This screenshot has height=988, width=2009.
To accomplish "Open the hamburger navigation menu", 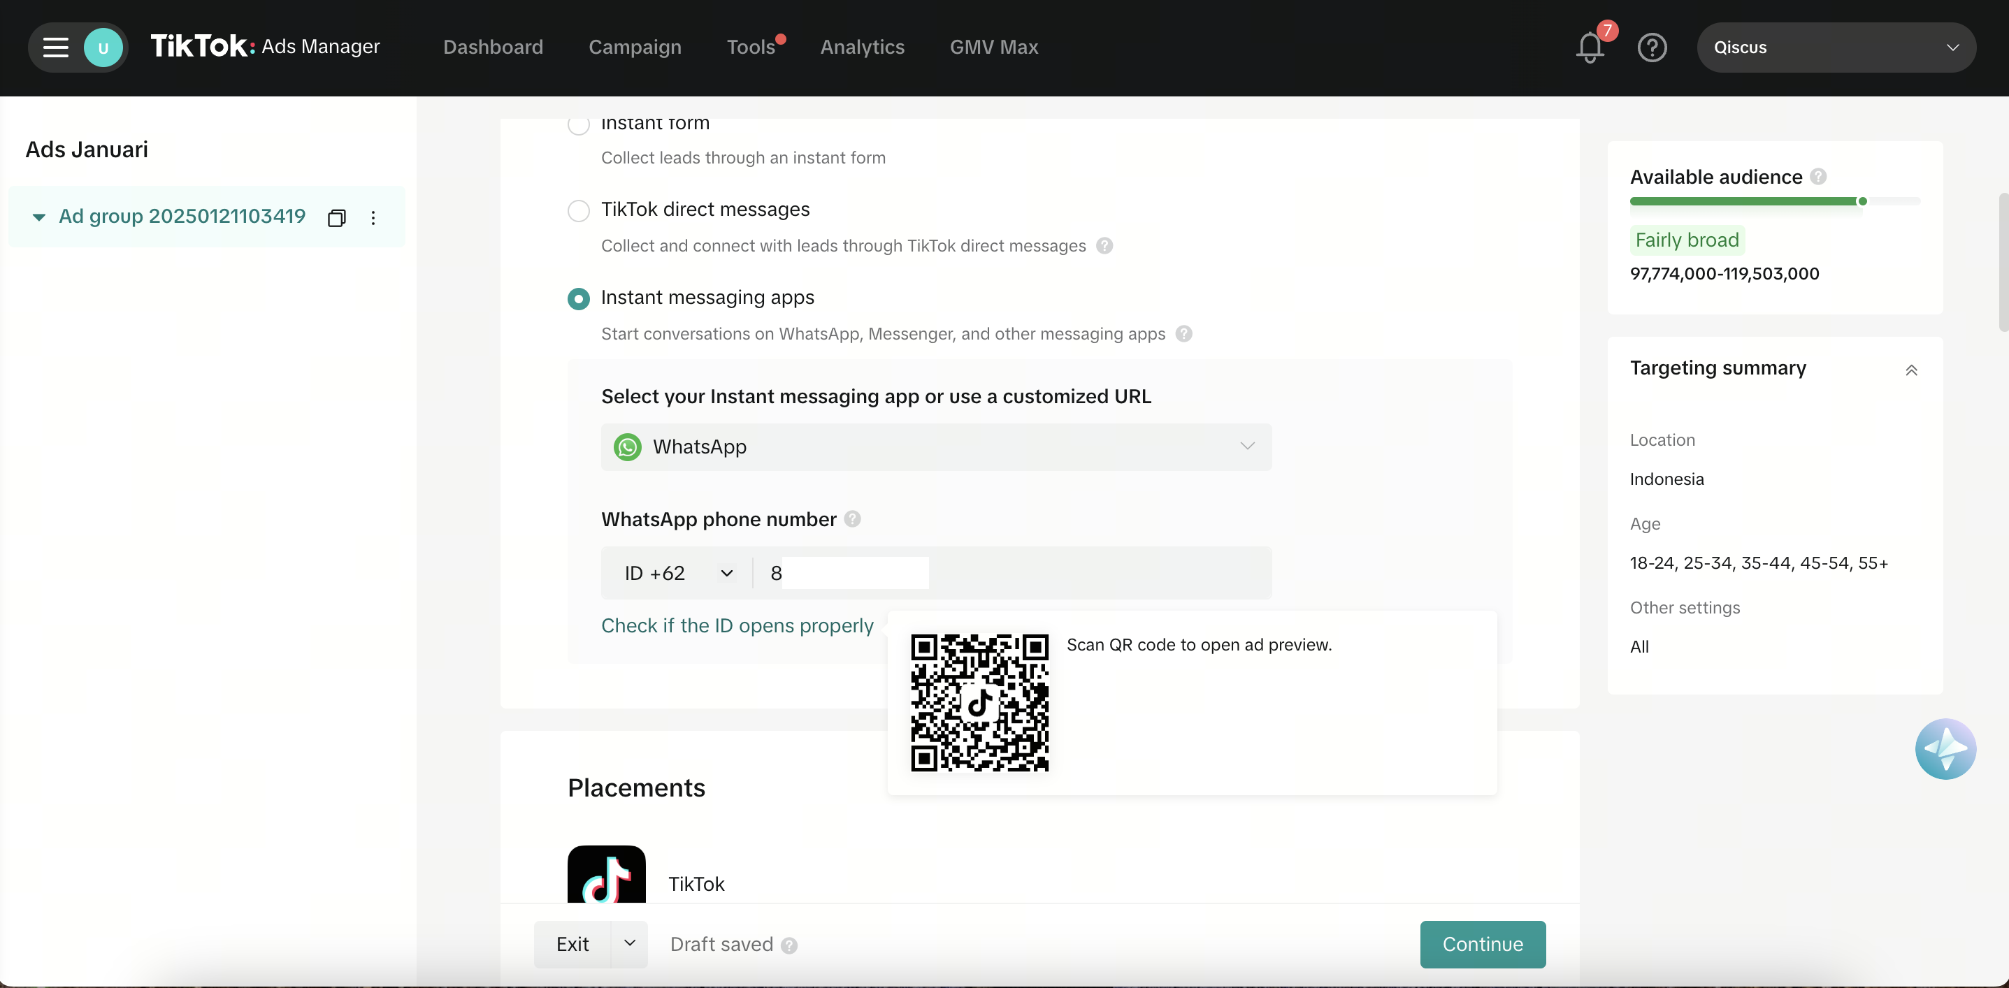I will (55, 48).
